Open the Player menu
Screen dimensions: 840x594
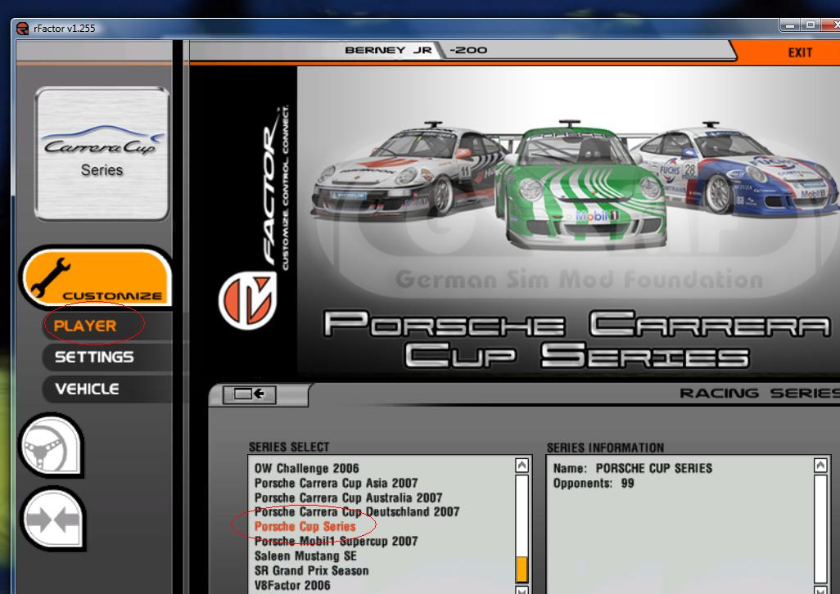pyautogui.click(x=85, y=326)
